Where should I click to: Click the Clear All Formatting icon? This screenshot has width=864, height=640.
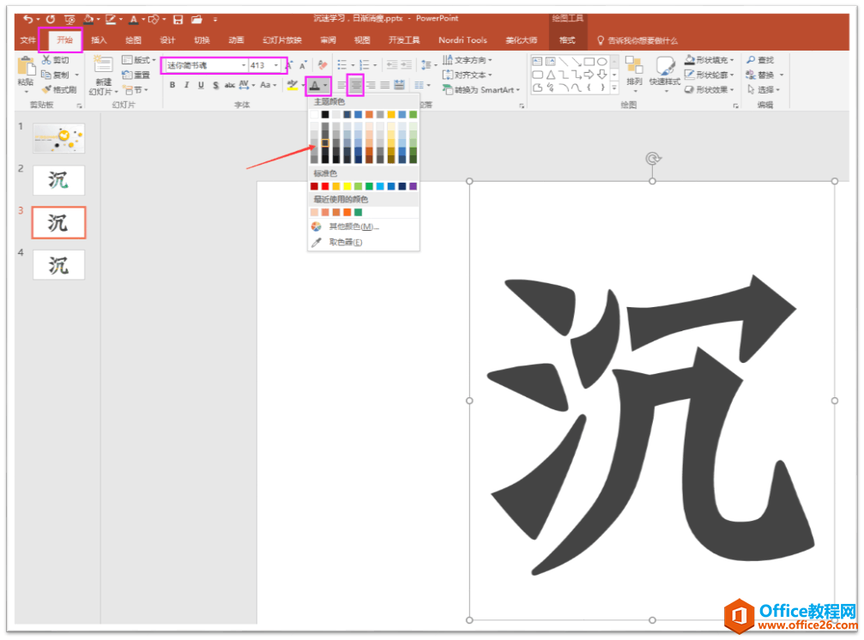pyautogui.click(x=322, y=63)
